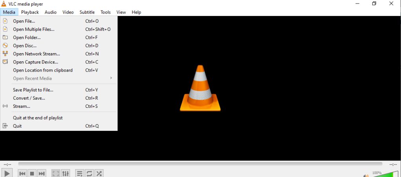Minimize the VLC window
Screen dimensions: 401x177
click(x=357, y=4)
